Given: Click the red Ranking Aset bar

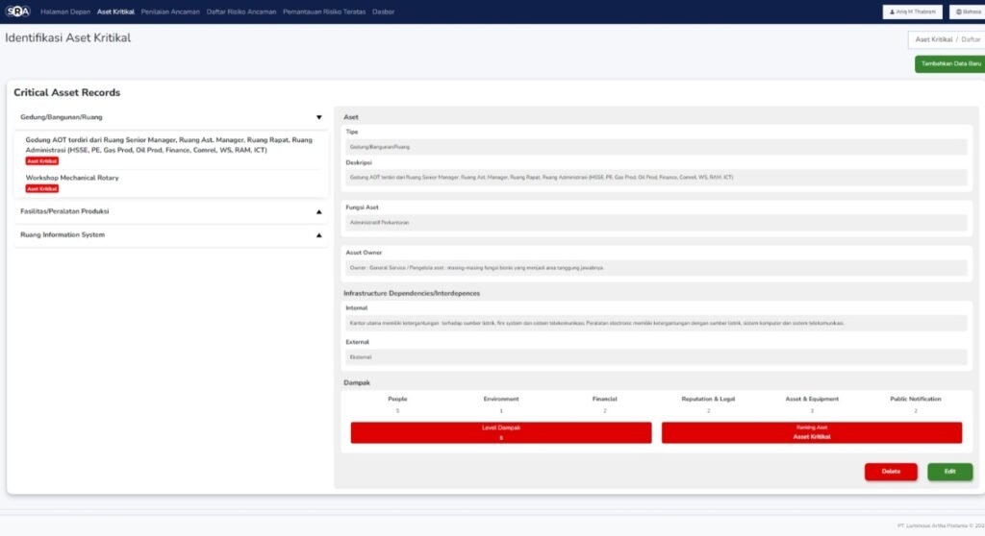Looking at the screenshot, I should point(811,432).
